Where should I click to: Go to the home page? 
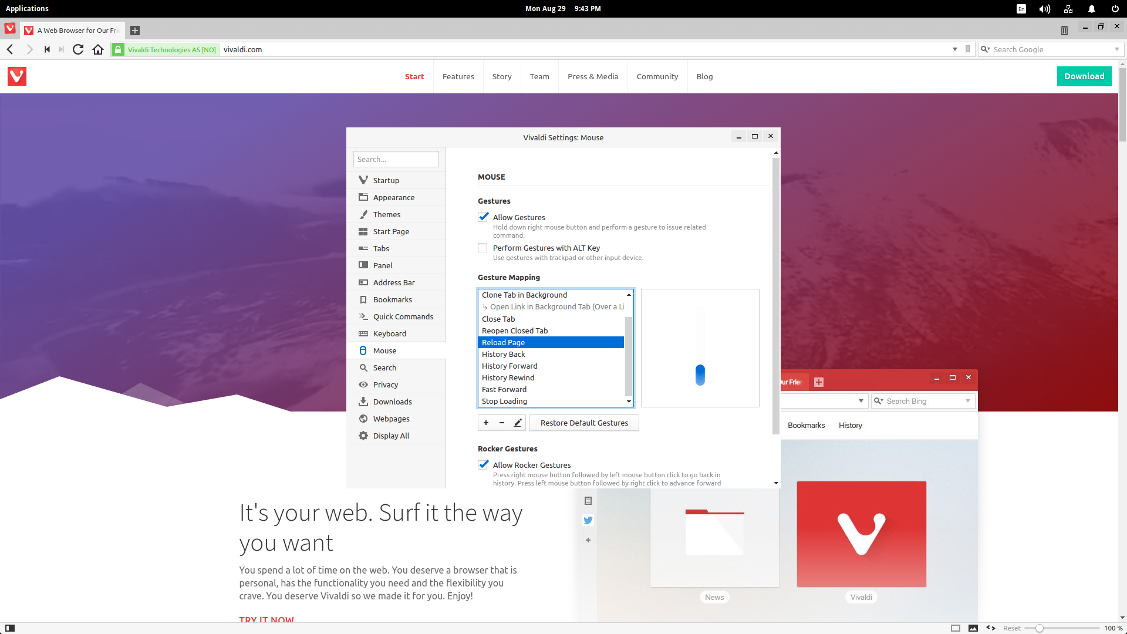click(x=98, y=49)
